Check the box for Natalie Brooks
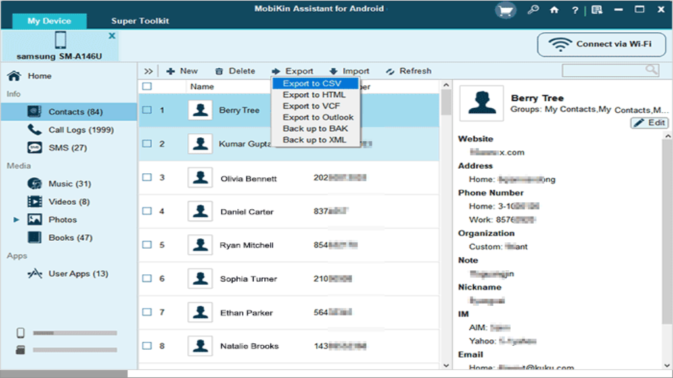Image resolution: width=673 pixels, height=378 pixels. point(147,345)
